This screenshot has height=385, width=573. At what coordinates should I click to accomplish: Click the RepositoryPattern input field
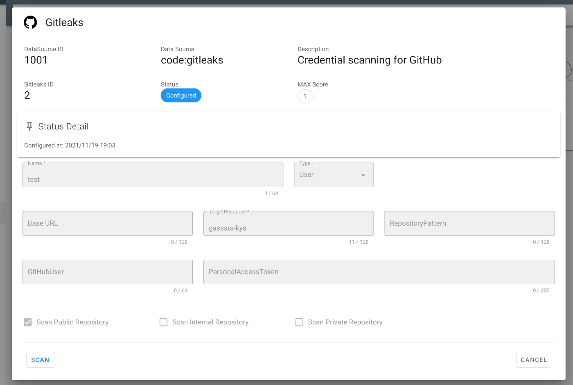[470, 223]
